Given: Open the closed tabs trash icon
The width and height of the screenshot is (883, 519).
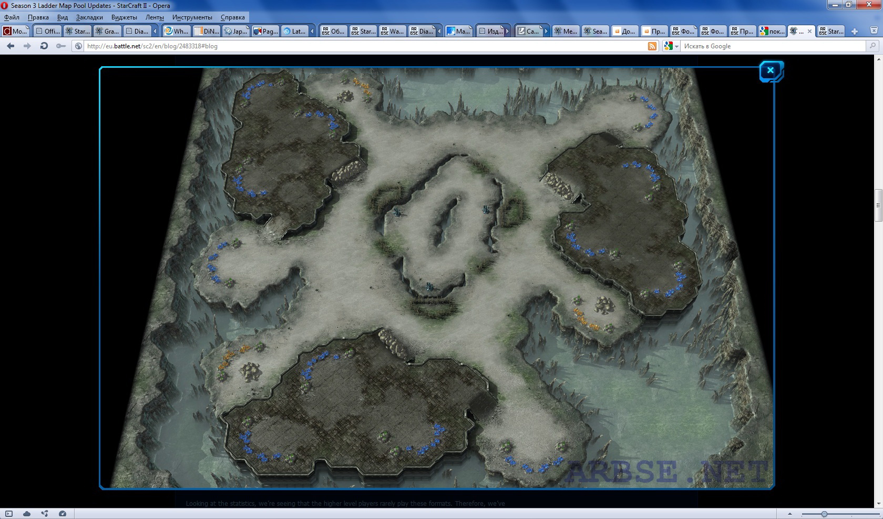Looking at the screenshot, I should pos(874,32).
